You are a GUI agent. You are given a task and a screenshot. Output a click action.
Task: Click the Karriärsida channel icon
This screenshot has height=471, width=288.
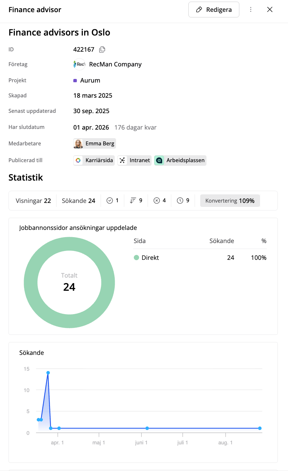point(78,161)
